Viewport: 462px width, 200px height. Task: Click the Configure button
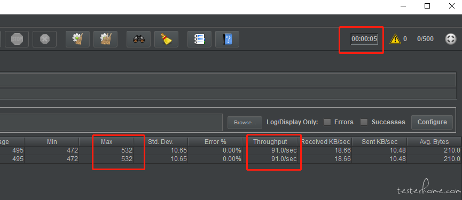[x=432, y=122]
